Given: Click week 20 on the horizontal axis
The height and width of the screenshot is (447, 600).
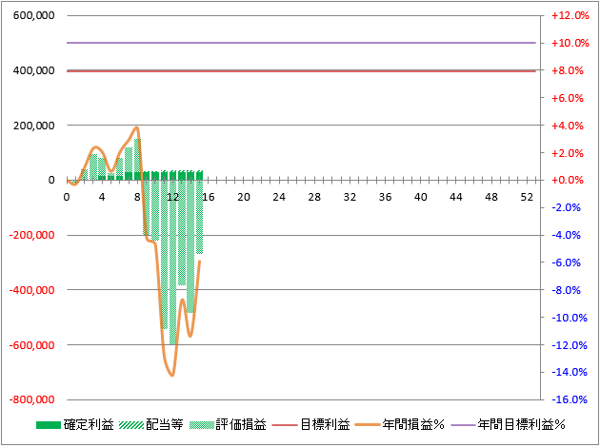Looking at the screenshot, I should tap(244, 197).
